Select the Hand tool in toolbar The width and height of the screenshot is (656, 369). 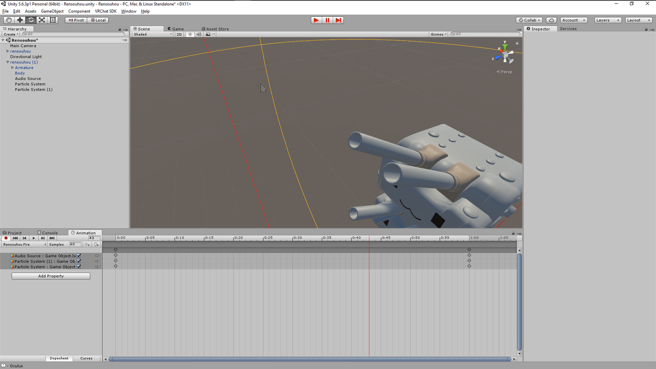(9, 20)
